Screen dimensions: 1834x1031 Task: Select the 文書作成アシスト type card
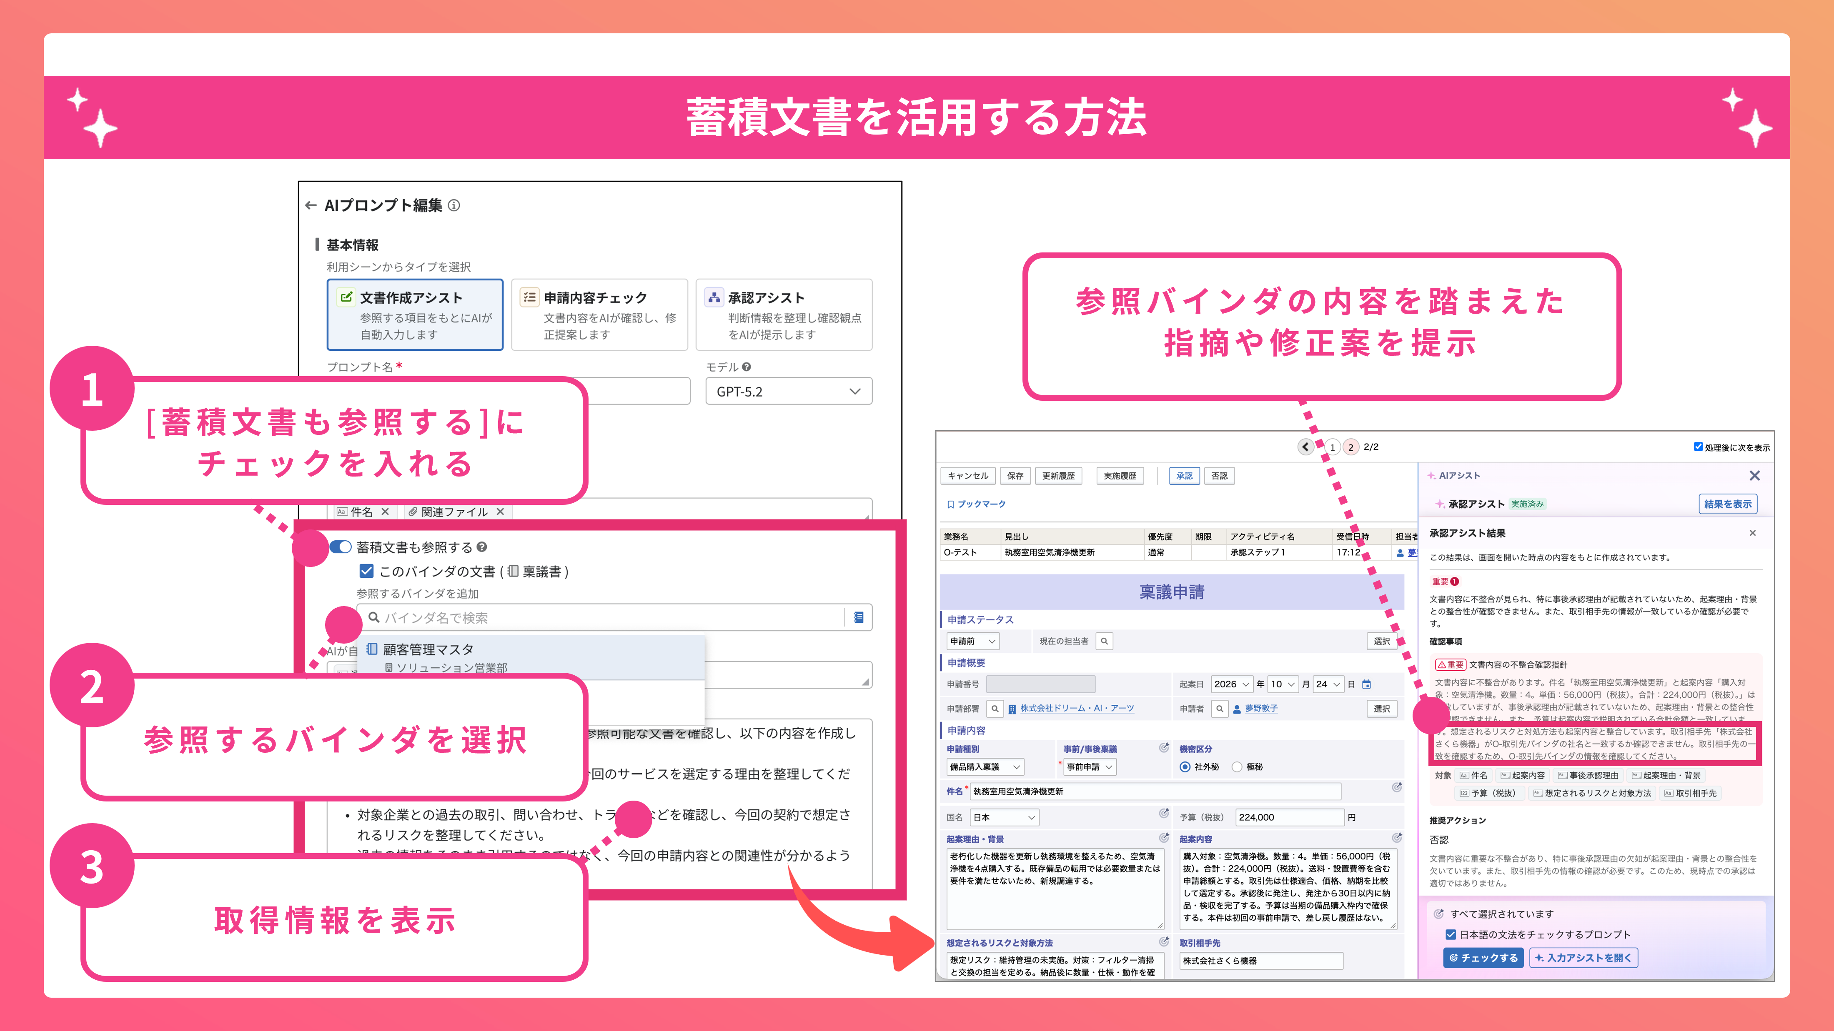pyautogui.click(x=415, y=315)
